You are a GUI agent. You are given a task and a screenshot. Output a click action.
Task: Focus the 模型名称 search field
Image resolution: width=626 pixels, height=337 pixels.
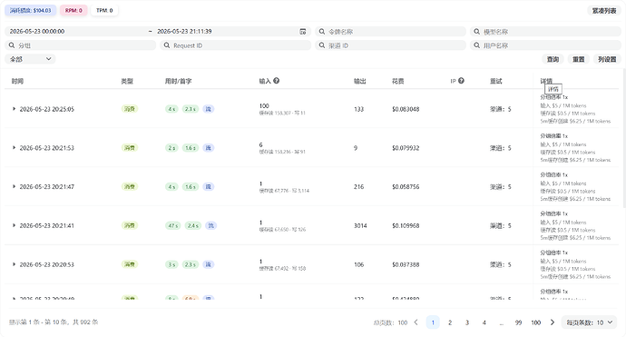click(x=546, y=32)
